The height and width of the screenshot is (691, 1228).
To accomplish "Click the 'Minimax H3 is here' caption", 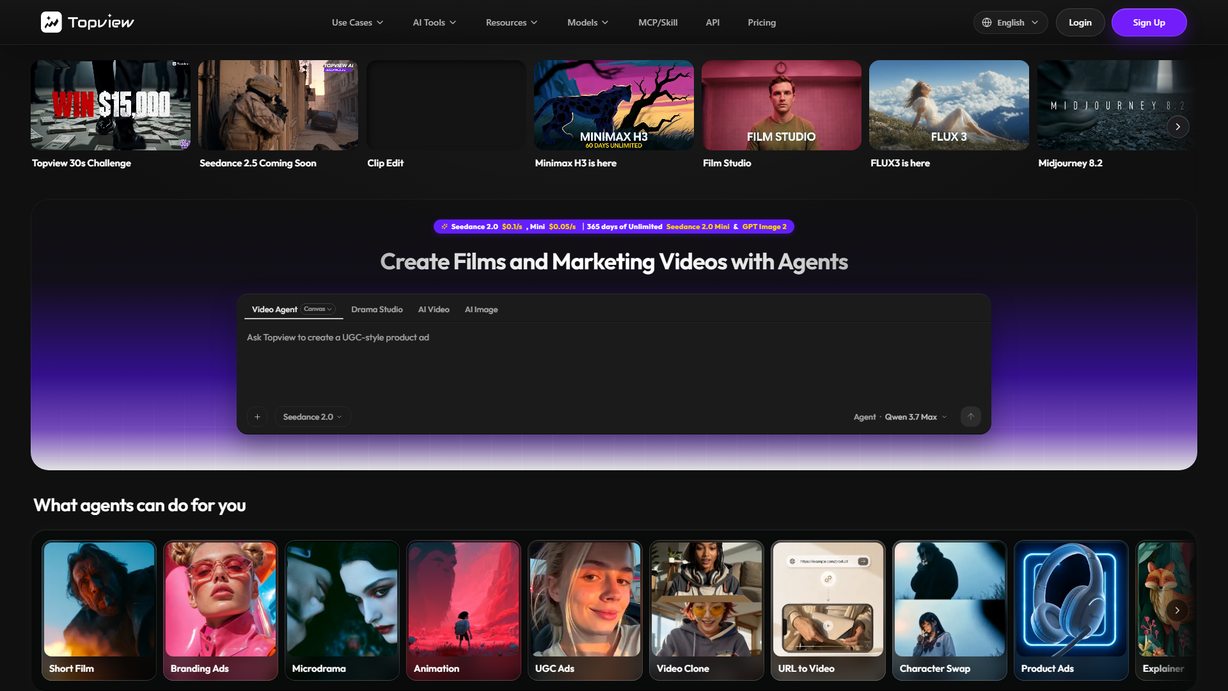I will coord(576,163).
